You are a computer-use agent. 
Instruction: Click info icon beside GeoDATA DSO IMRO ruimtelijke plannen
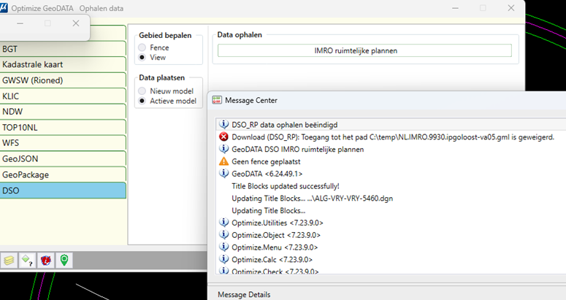coord(223,149)
